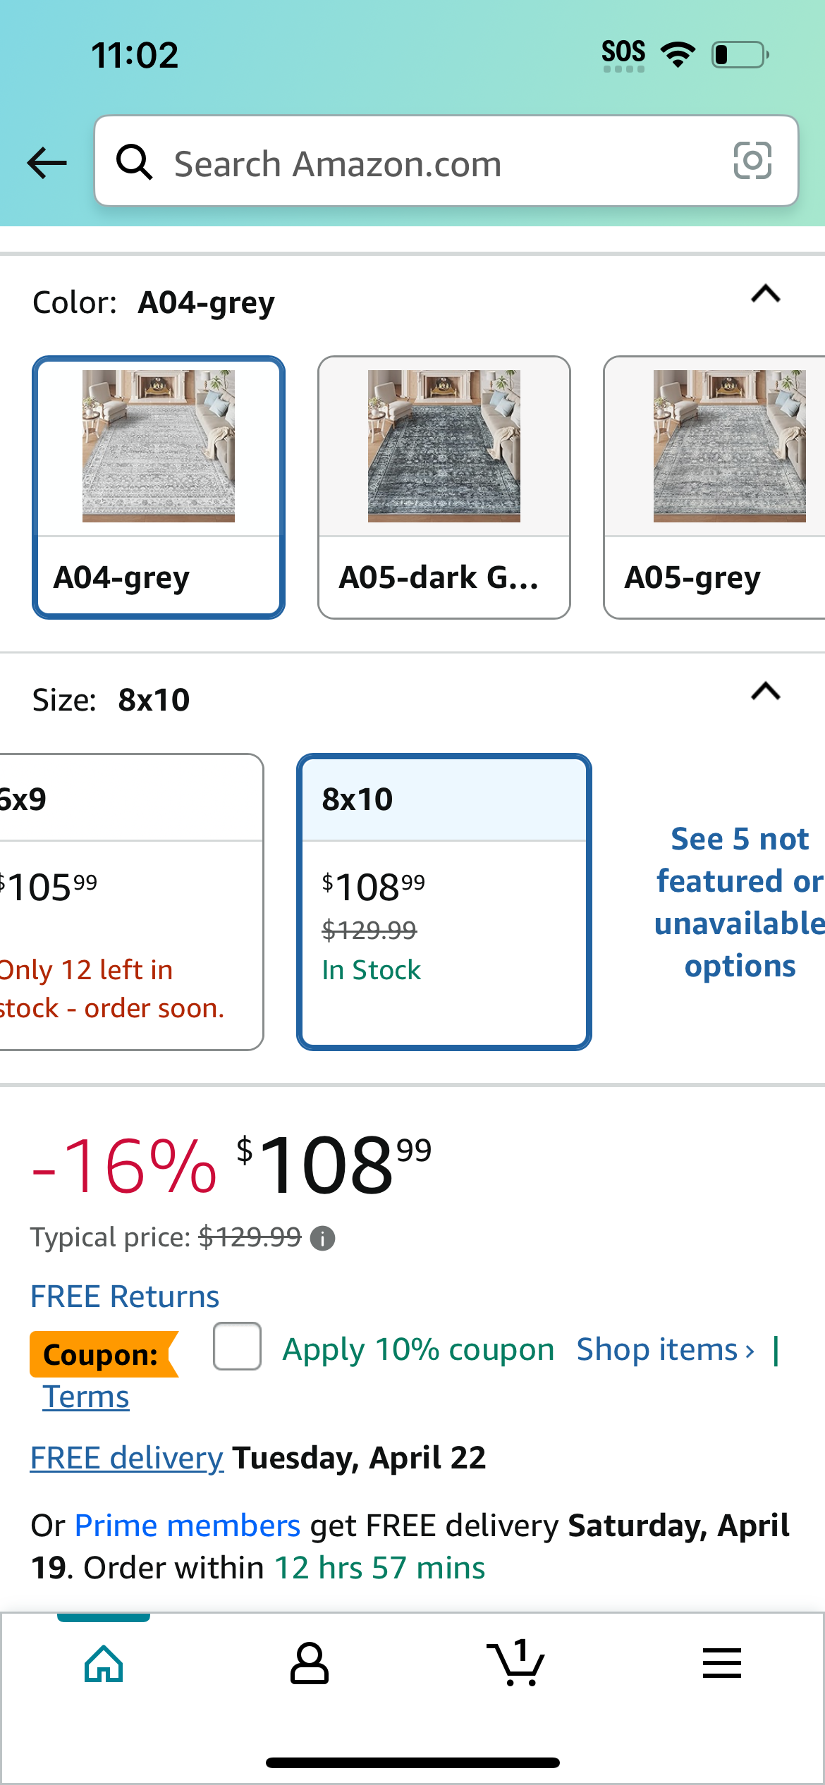Image resolution: width=825 pixels, height=1785 pixels.
Task: Tap the back arrow icon
Action: 47,163
